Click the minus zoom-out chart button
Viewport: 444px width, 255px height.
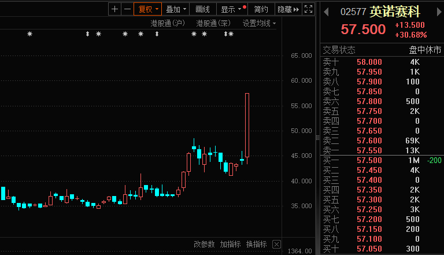tap(127, 9)
